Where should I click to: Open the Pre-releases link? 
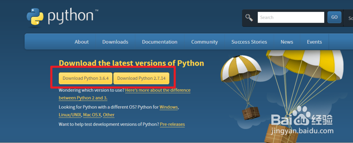[172, 124]
